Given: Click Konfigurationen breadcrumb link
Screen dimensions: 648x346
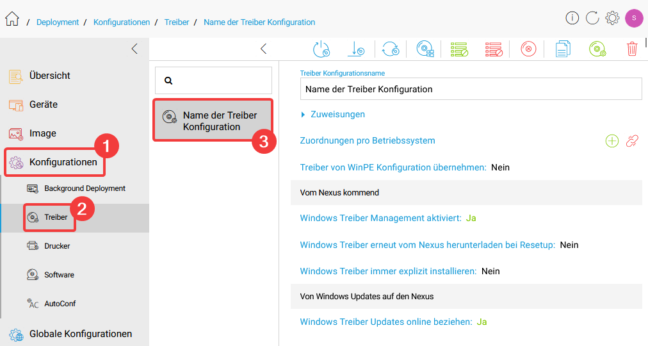Looking at the screenshot, I should [x=122, y=22].
